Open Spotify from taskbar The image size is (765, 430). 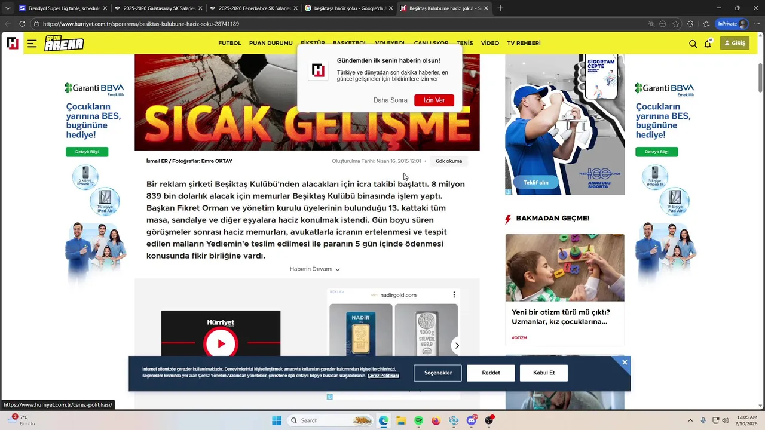419,420
